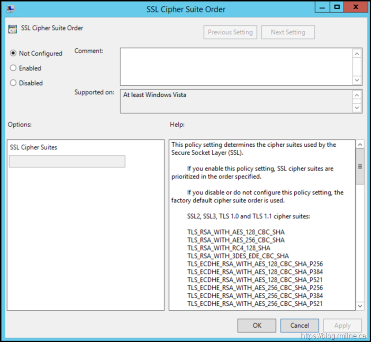Select the Enabled radio button
The width and height of the screenshot is (371, 342).
13,68
